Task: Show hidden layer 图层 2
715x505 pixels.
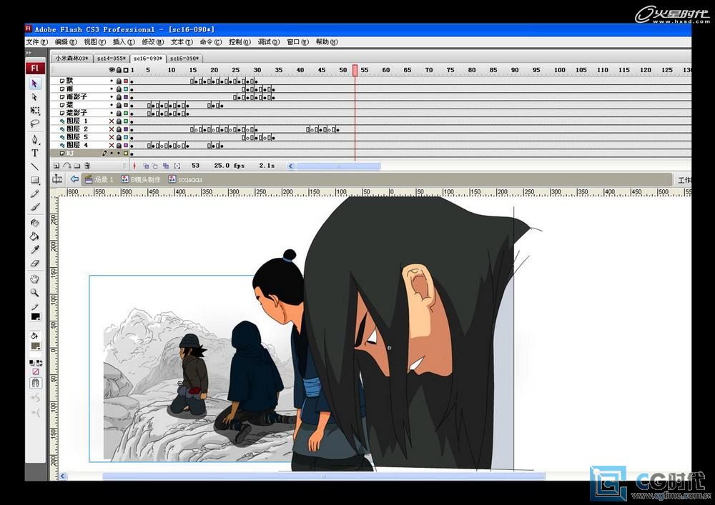Action: (x=112, y=129)
